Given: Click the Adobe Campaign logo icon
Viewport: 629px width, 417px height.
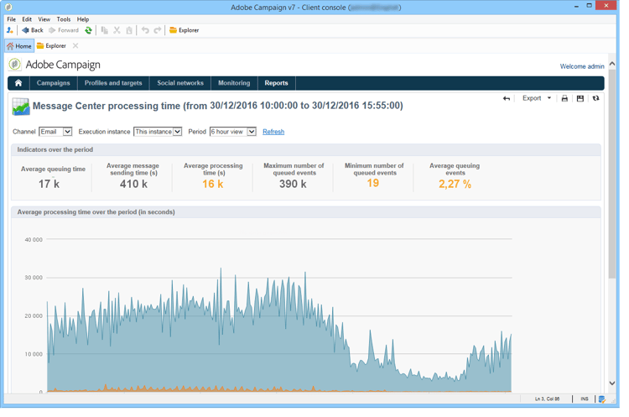Looking at the screenshot, I should [x=15, y=65].
